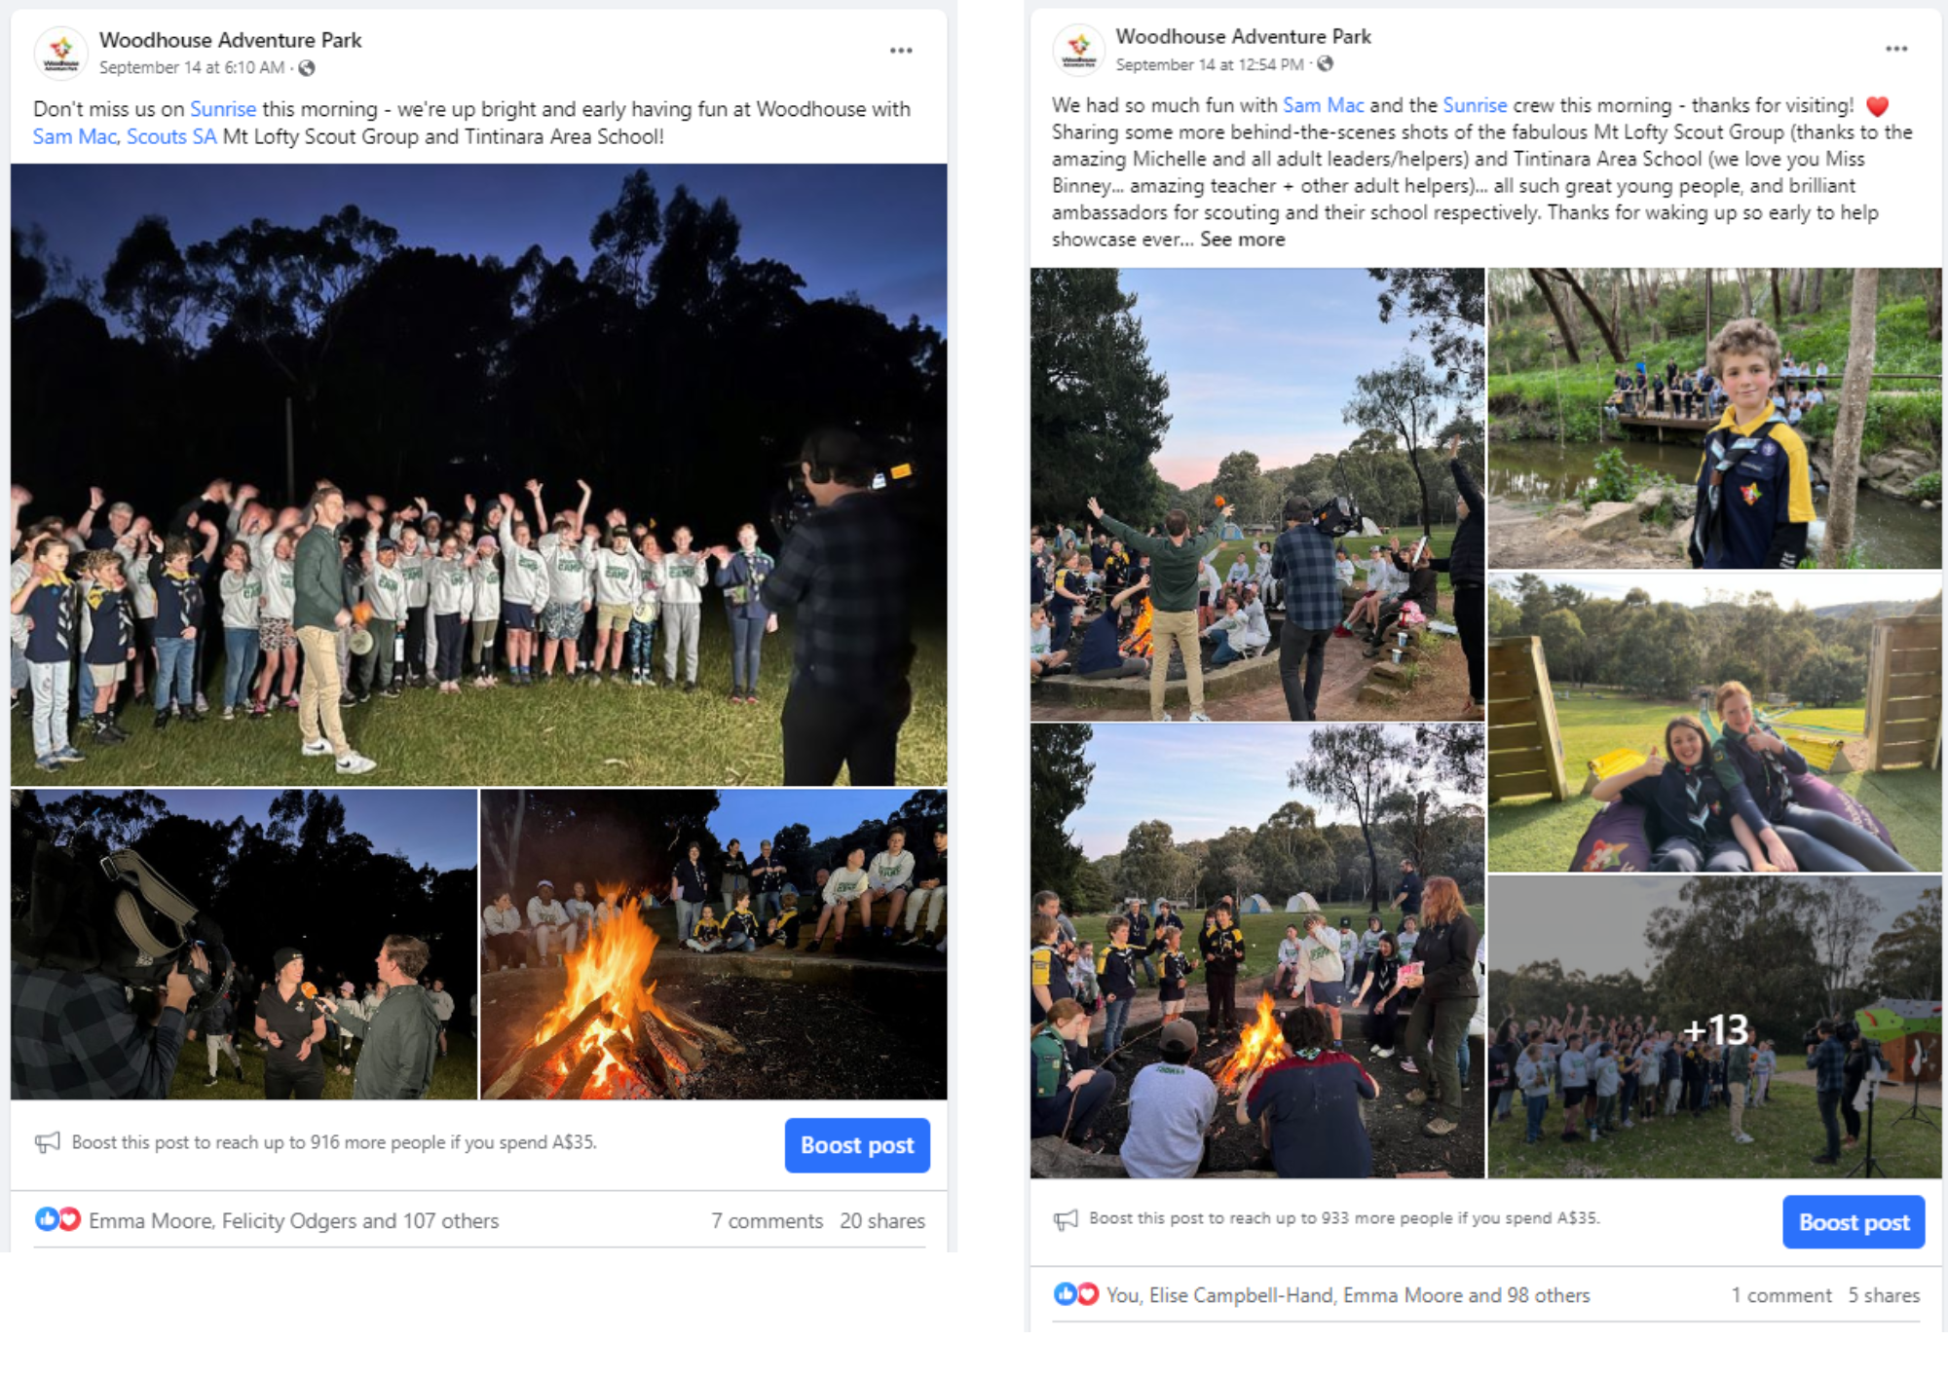This screenshot has height=1377, width=1948.
Task: Open the Scouts SA tagged link
Action: (x=171, y=136)
